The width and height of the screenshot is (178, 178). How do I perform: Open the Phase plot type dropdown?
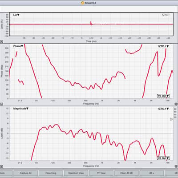tap(18, 46)
